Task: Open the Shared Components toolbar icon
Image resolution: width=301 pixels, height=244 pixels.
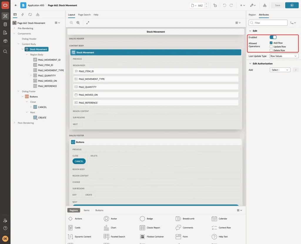Action: point(265,5)
